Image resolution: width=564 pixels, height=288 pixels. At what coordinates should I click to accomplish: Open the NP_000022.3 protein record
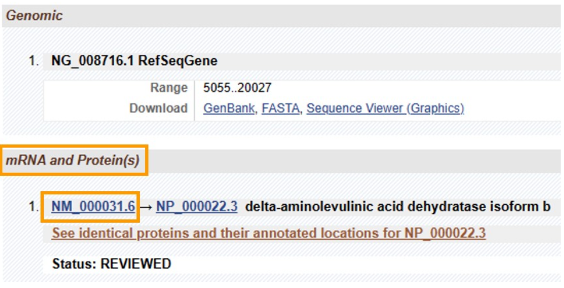tap(197, 207)
